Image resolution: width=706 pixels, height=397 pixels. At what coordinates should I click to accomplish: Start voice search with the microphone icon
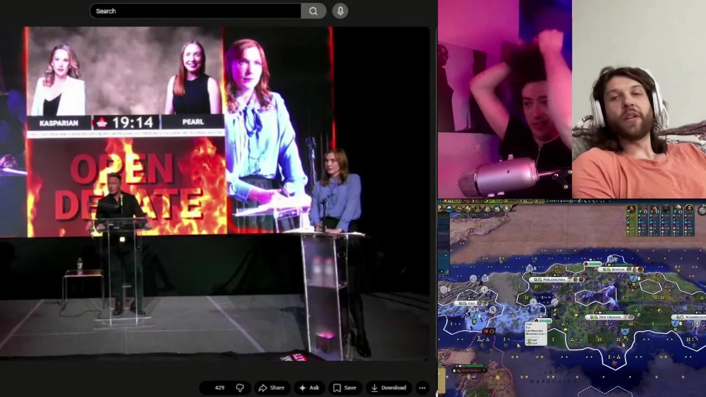coord(340,11)
